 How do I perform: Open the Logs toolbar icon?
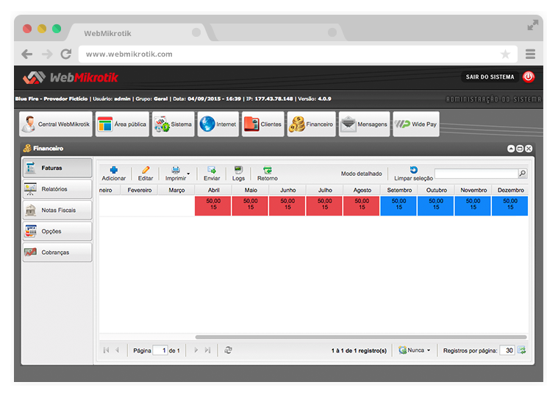pyautogui.click(x=238, y=169)
